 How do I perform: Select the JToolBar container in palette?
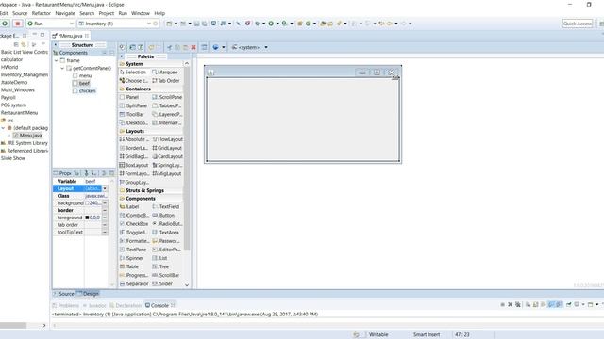click(132, 115)
